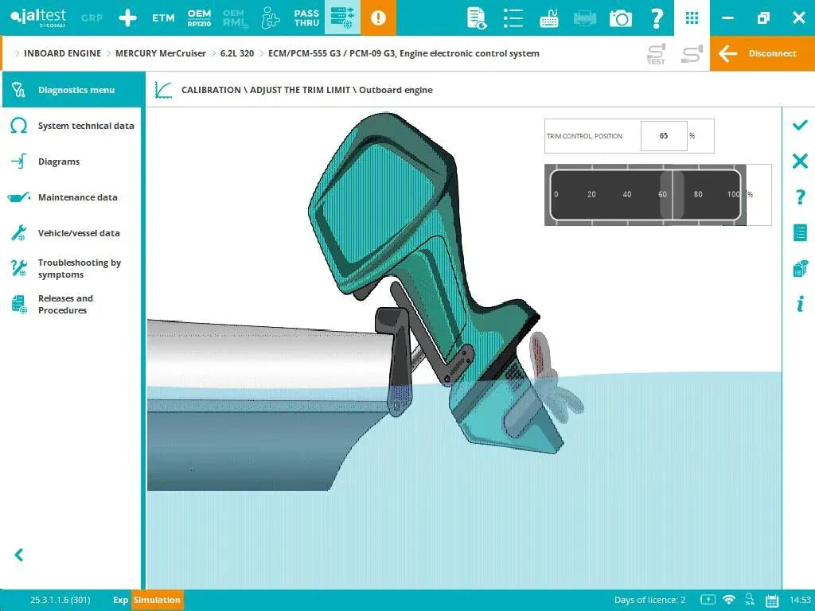Open the Diagnostics menu sidebar entry
The image size is (815, 611).
click(x=70, y=90)
